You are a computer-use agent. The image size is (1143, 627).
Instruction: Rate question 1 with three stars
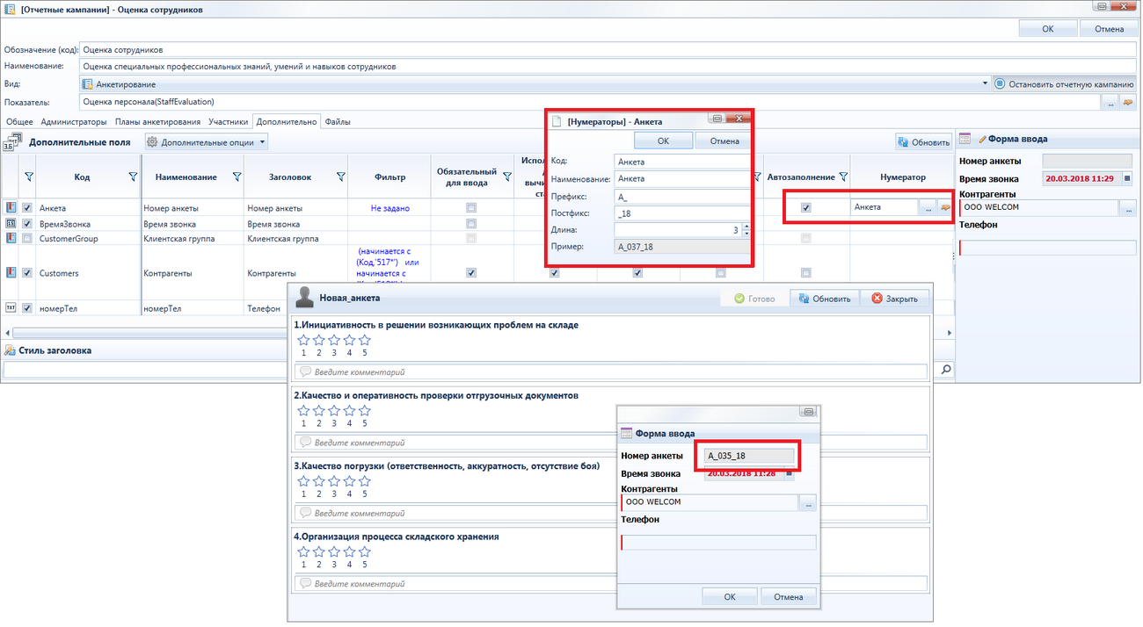[x=334, y=340]
